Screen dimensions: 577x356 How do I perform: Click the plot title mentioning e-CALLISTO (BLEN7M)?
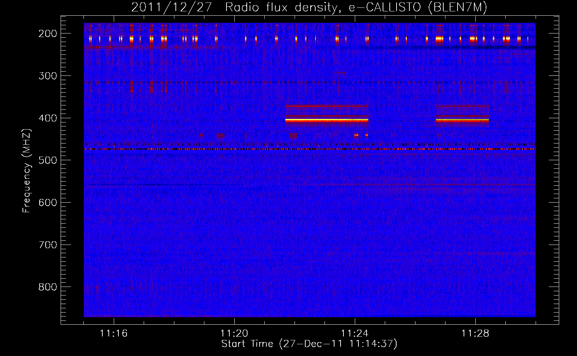click(x=309, y=7)
